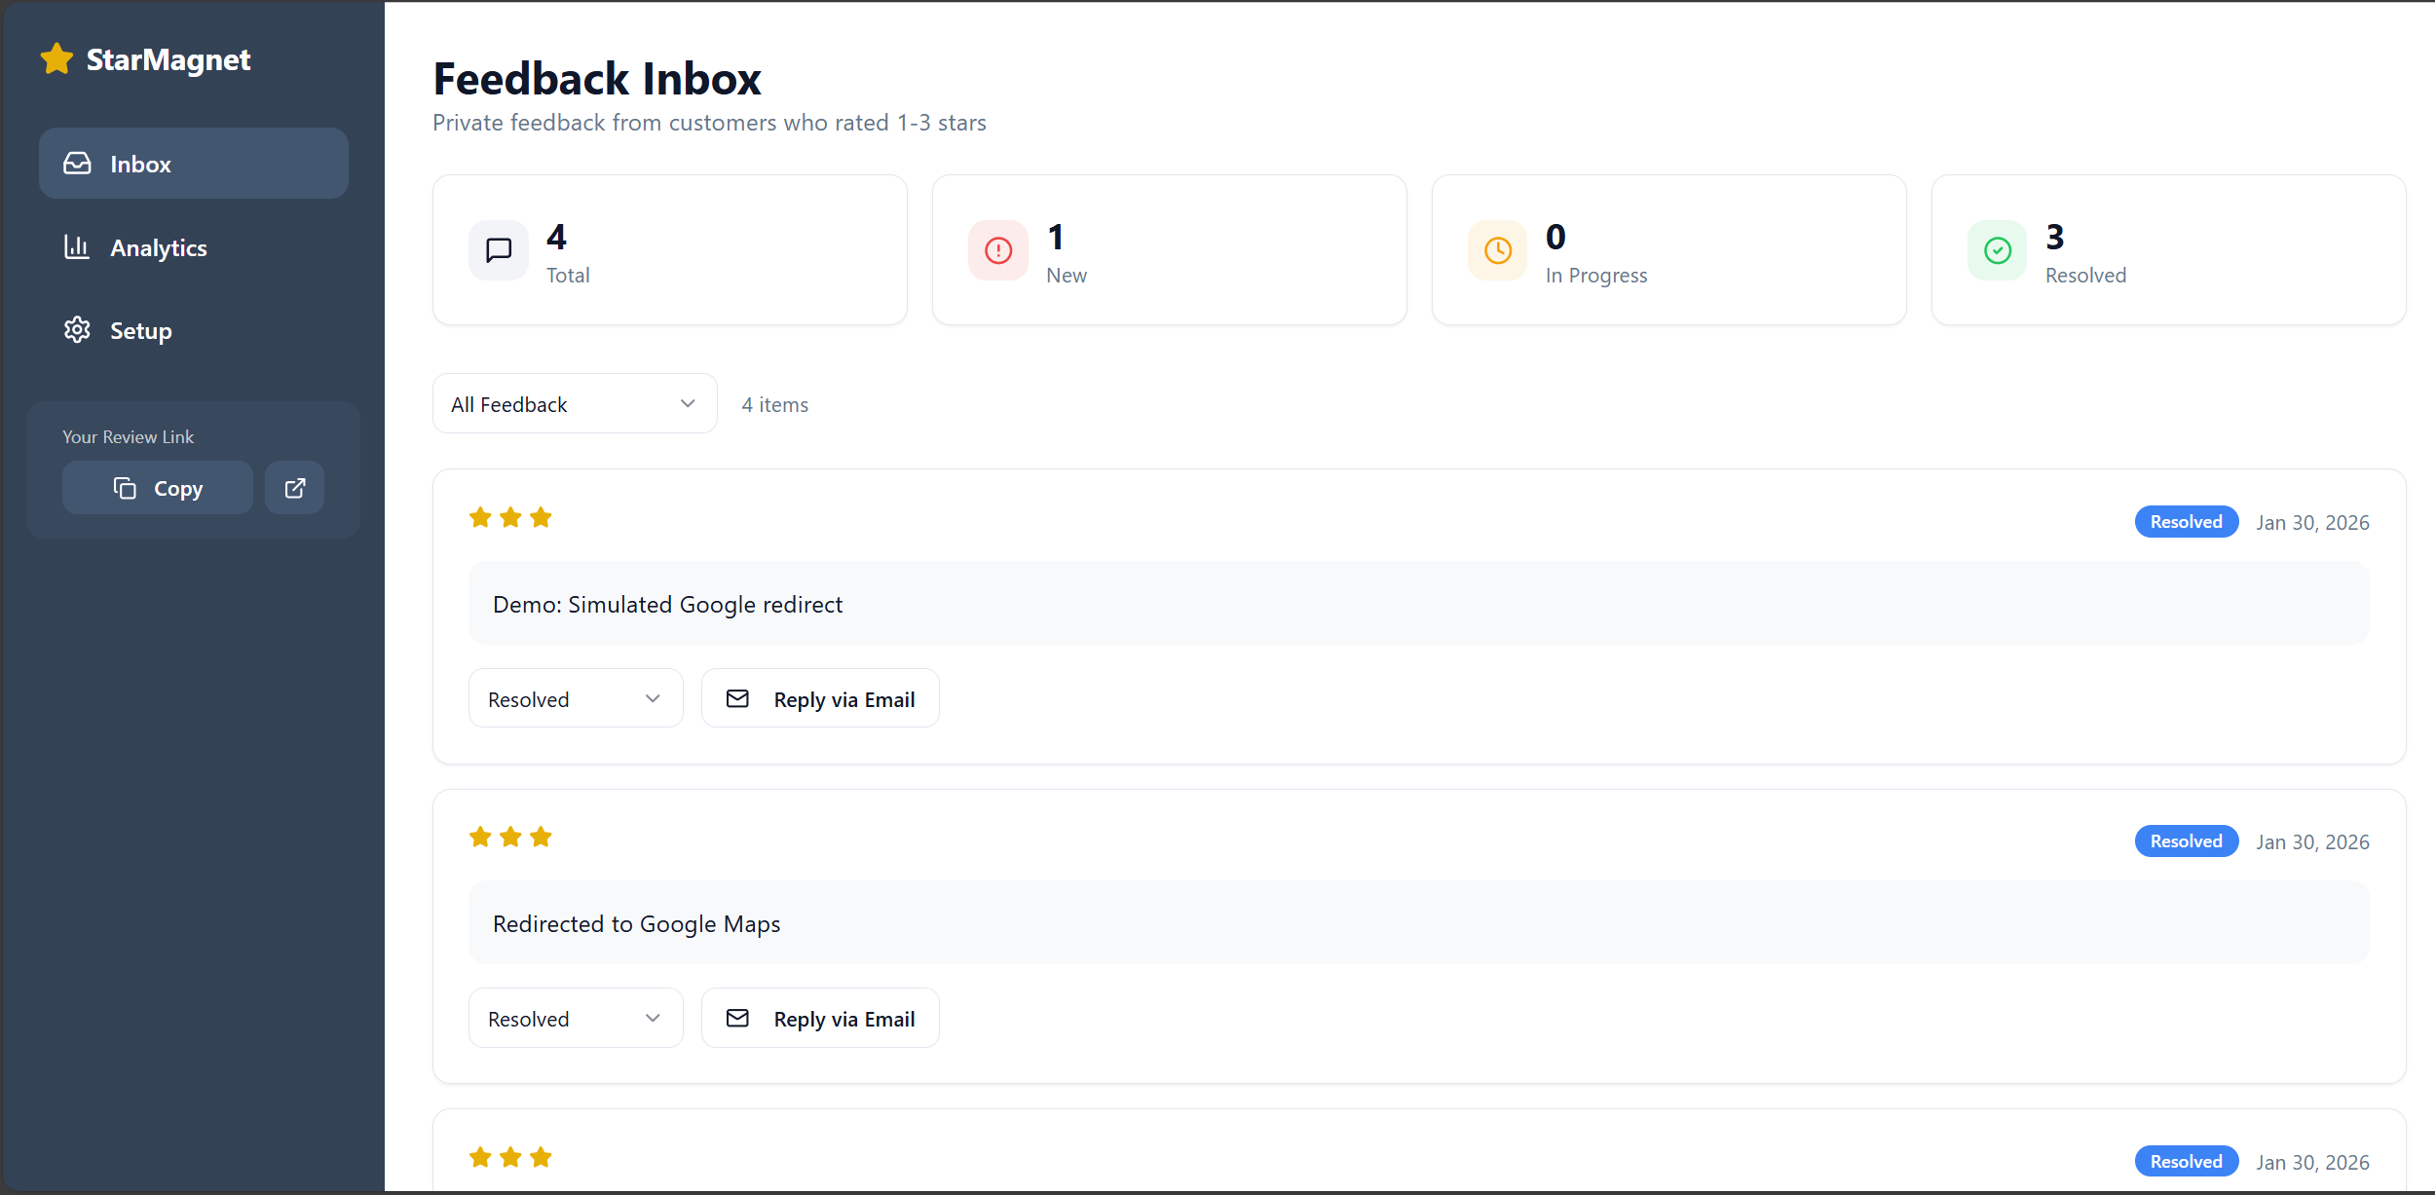The width and height of the screenshot is (2435, 1195).
Task: Click the Demo: Simulated Google redirect message
Action: (x=667, y=604)
